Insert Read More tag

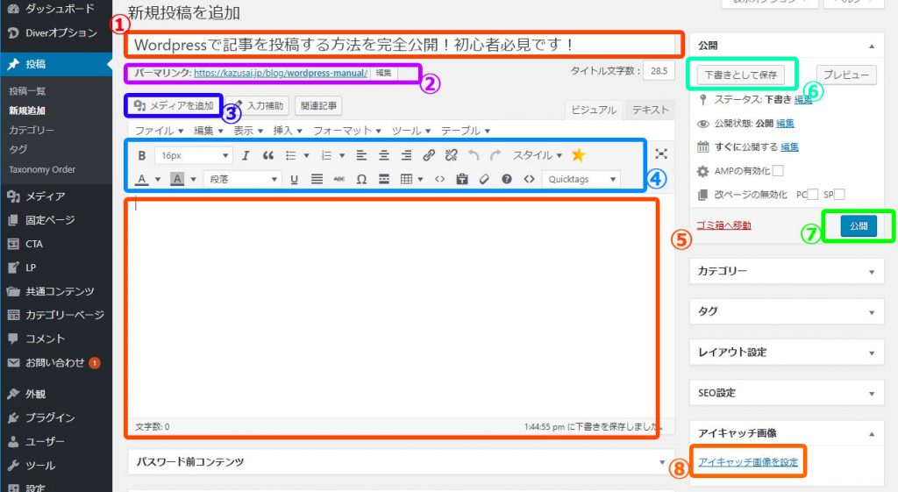click(384, 179)
